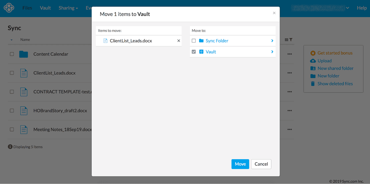
Task: Expand the Vault folder chevron in the dialog
Action: pos(272,52)
